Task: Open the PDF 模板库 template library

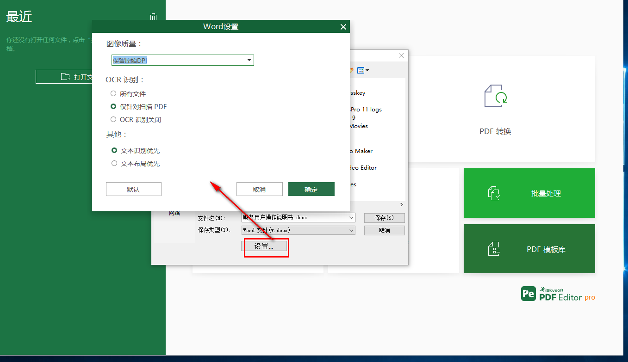Action: pyautogui.click(x=529, y=248)
